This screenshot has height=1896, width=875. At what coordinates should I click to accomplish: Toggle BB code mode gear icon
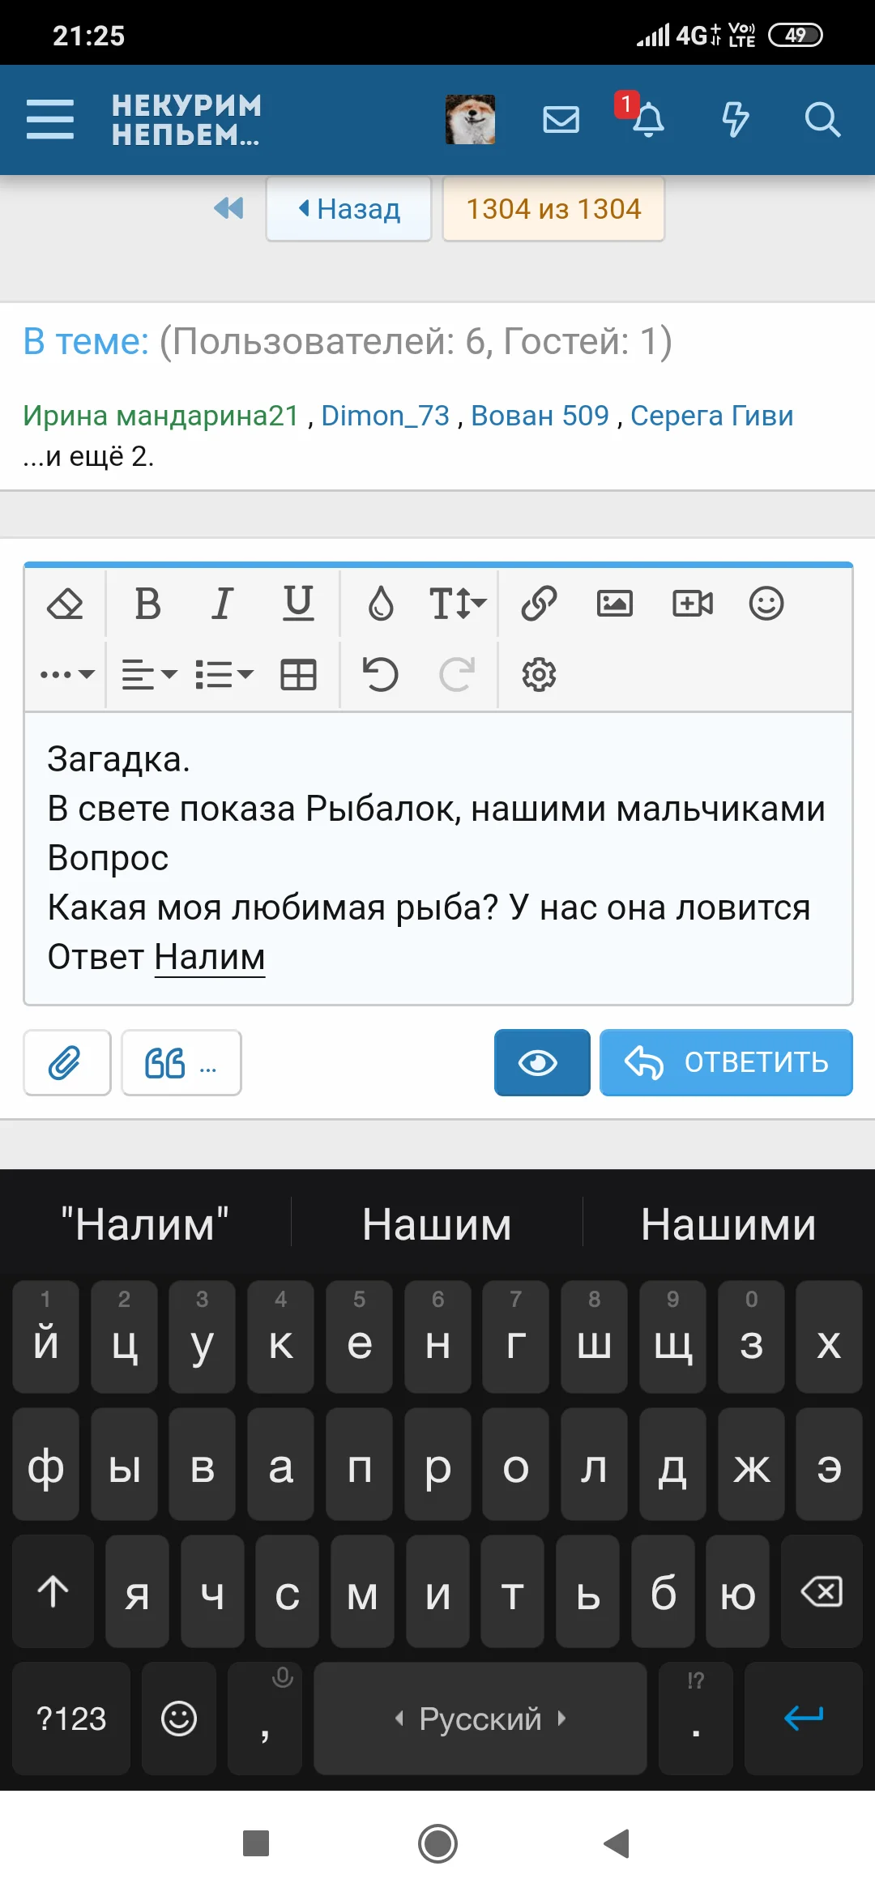(539, 674)
